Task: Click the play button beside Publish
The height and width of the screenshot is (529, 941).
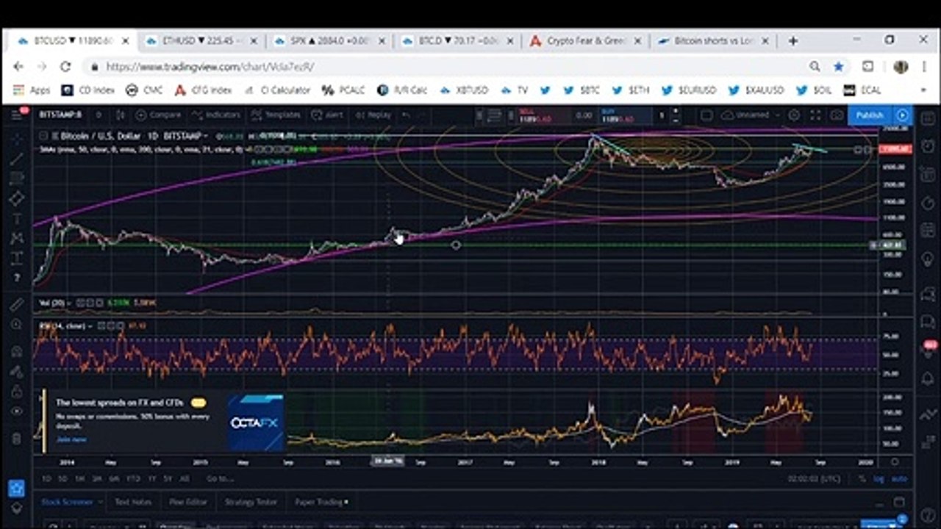Action: (x=902, y=115)
